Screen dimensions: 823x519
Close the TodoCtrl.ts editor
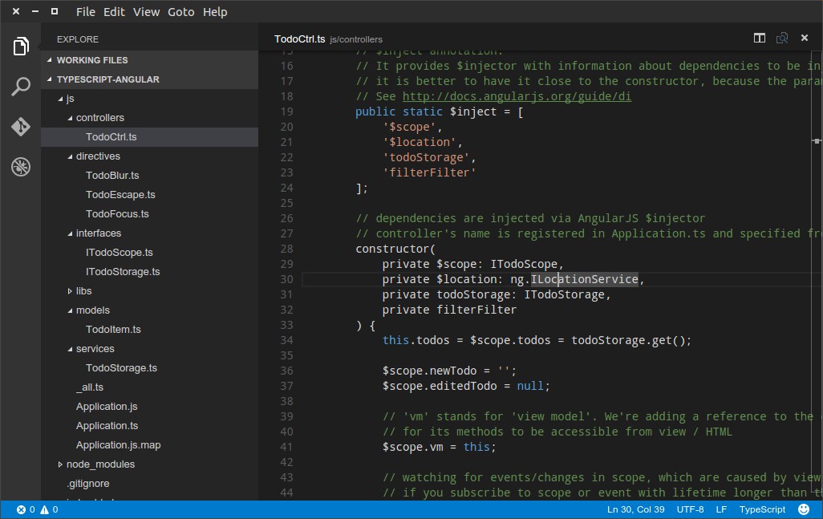804,38
